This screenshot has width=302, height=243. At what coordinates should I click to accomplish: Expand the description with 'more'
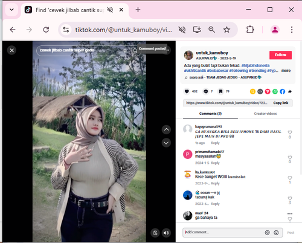pos(286,71)
